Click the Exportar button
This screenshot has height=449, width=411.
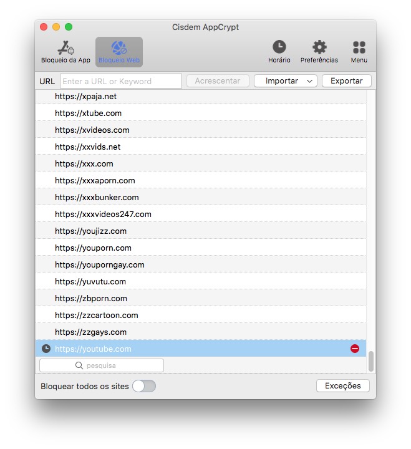[x=347, y=80]
